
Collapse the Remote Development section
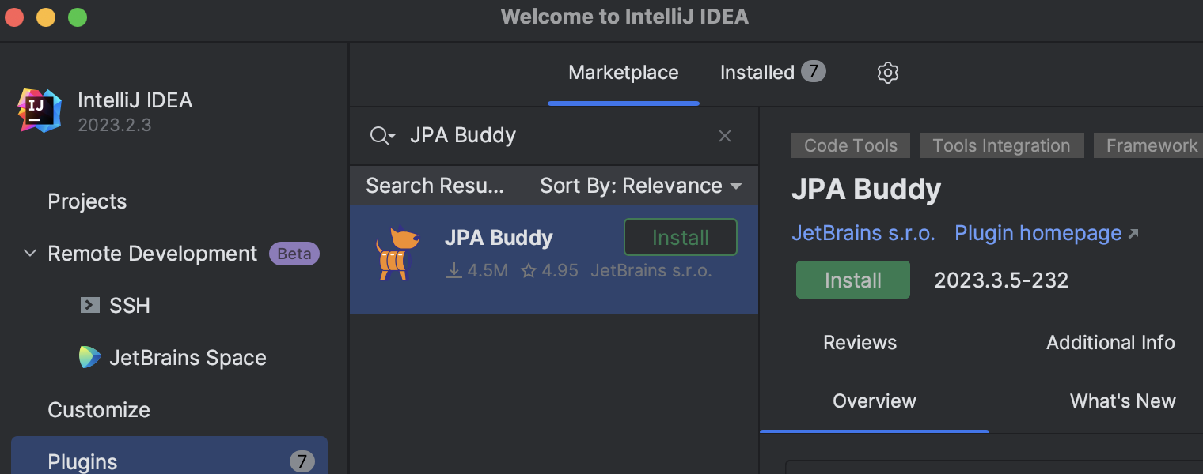pyautogui.click(x=30, y=254)
